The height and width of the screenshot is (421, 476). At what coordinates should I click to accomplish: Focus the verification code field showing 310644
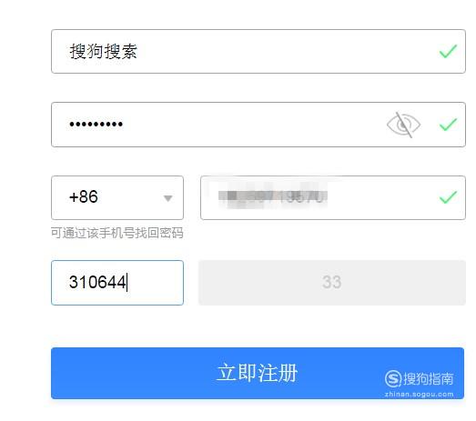[117, 283]
